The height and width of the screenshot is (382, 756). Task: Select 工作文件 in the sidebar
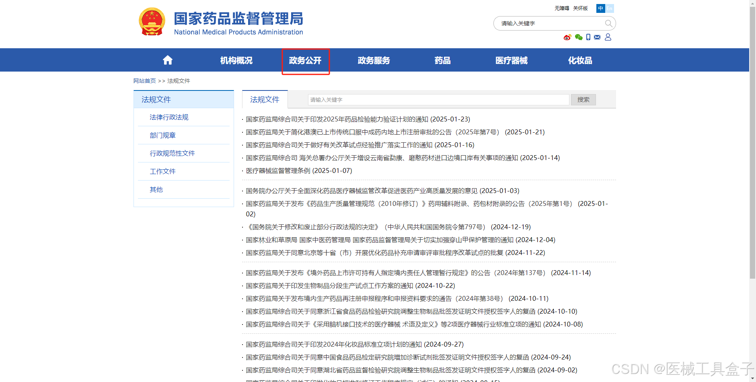pos(162,171)
